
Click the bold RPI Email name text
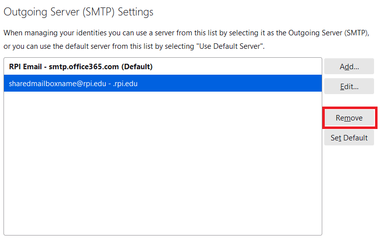click(x=25, y=67)
